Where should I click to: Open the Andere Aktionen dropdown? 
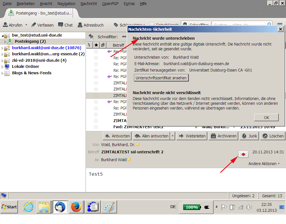coord(264,164)
